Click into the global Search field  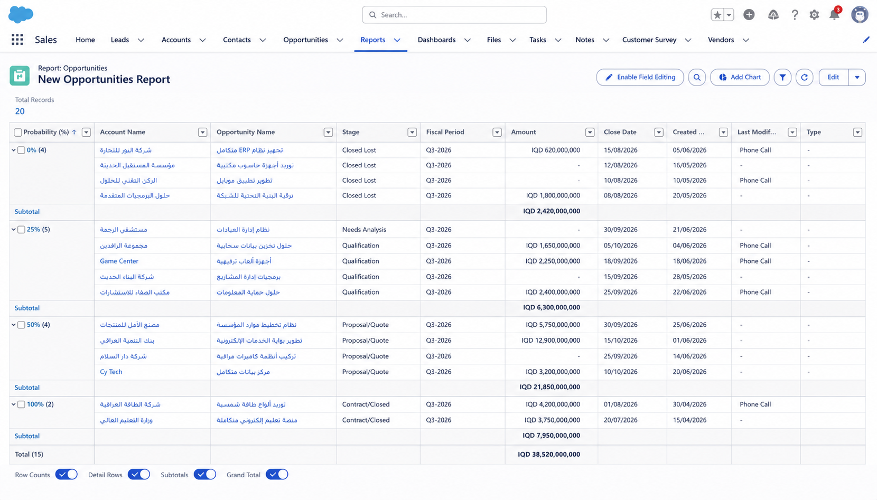454,15
